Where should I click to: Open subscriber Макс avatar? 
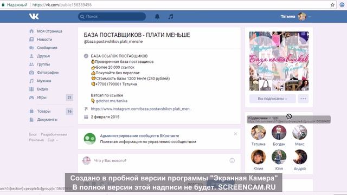click(300, 132)
